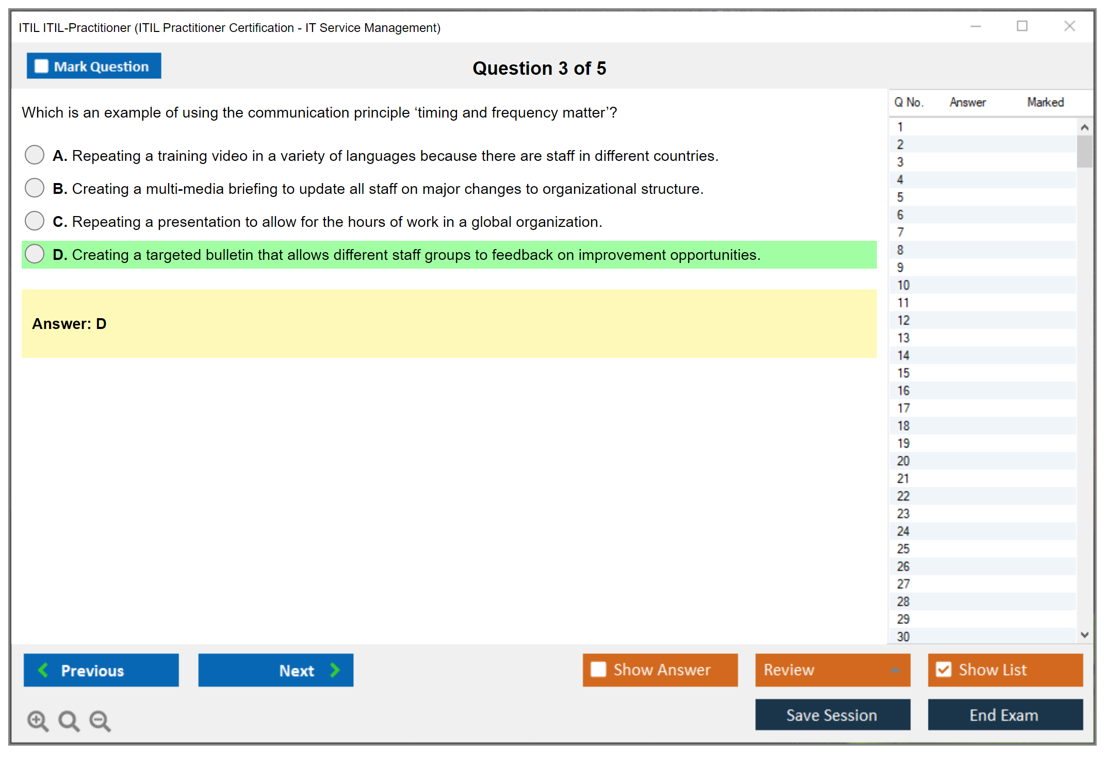Select option C radio button
The width and height of the screenshot is (1109, 758).
click(35, 221)
